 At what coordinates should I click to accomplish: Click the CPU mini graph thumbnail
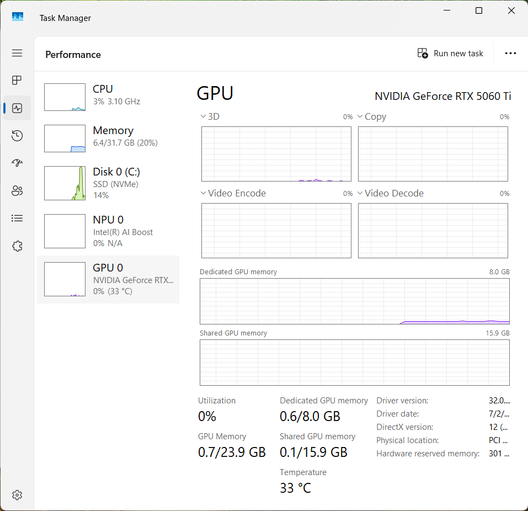click(x=65, y=97)
